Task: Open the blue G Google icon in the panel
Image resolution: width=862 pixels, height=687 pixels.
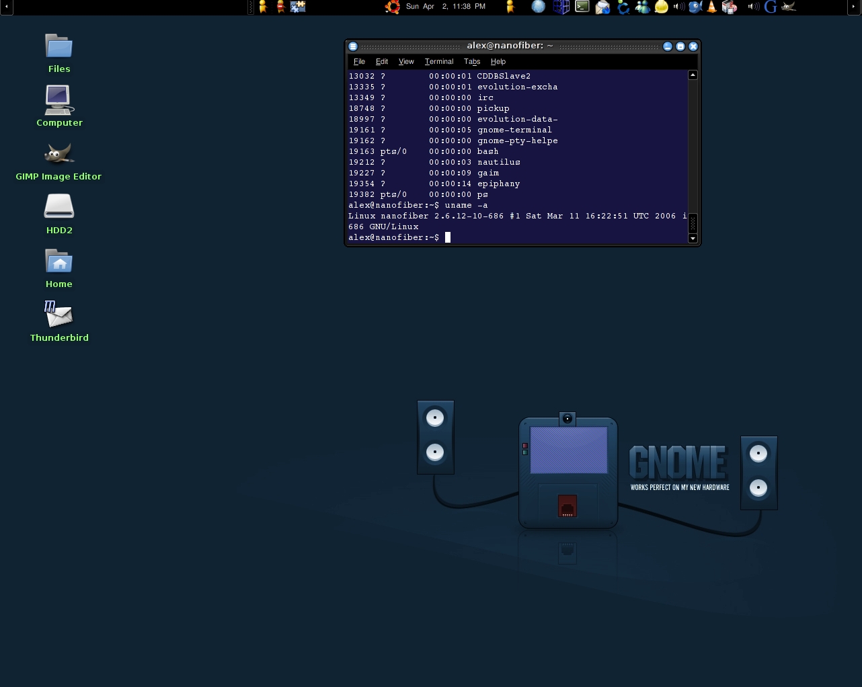Action: (771, 7)
